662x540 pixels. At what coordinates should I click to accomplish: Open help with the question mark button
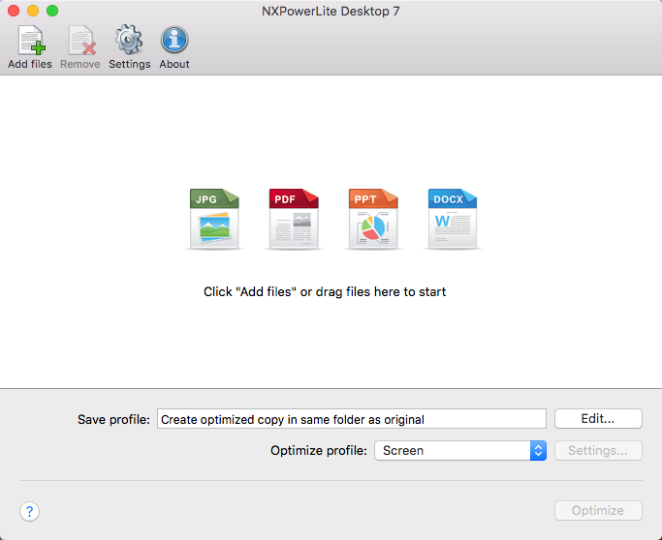coord(29,511)
